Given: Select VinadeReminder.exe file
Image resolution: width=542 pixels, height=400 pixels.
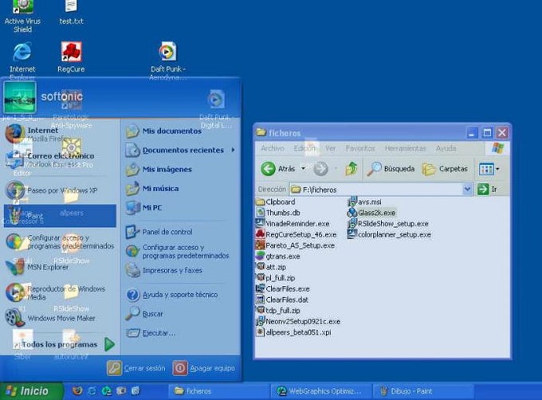Looking at the screenshot, I should [x=293, y=223].
